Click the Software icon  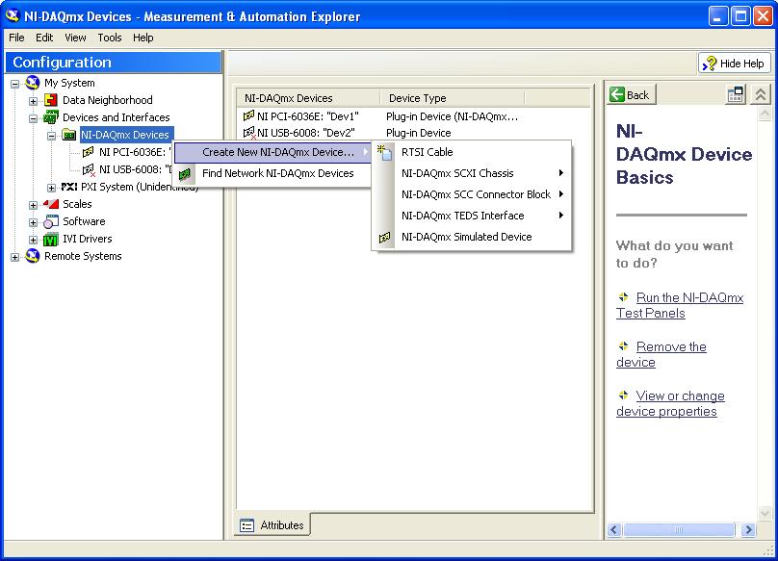(x=51, y=221)
